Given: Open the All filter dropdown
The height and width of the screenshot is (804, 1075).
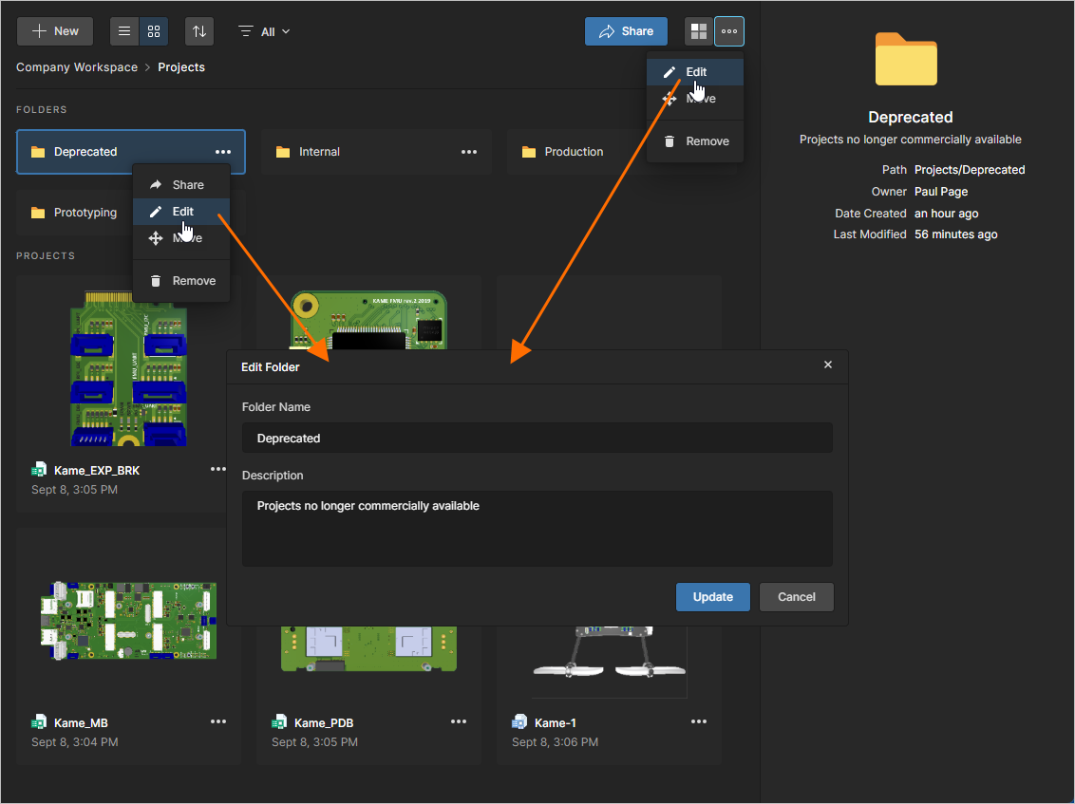Looking at the screenshot, I should (264, 31).
